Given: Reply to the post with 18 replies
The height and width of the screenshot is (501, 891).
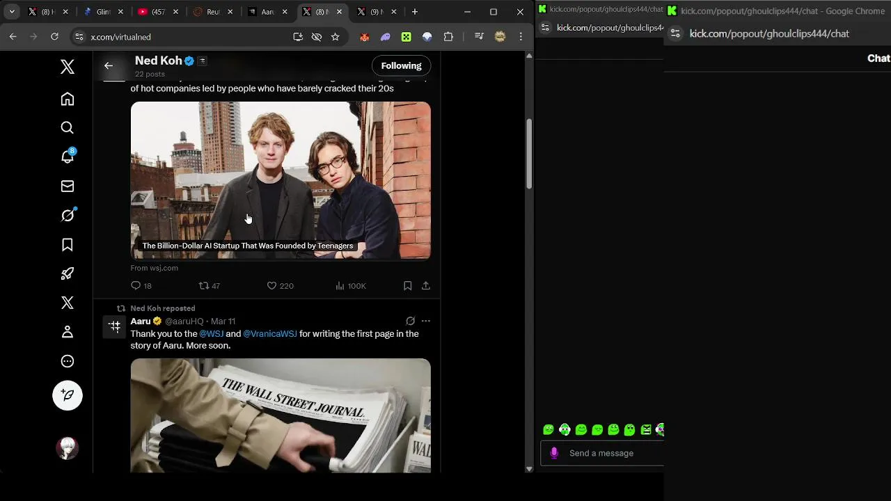Looking at the screenshot, I should click(141, 286).
